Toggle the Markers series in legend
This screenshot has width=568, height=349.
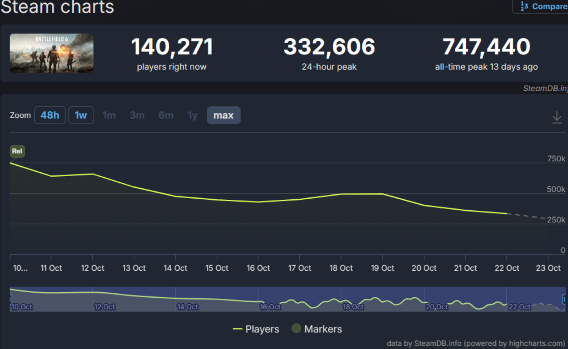[x=317, y=329]
